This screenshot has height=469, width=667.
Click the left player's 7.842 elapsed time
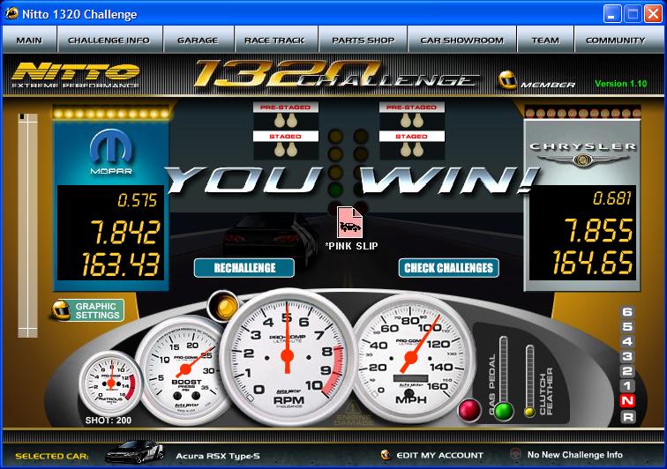[125, 233]
